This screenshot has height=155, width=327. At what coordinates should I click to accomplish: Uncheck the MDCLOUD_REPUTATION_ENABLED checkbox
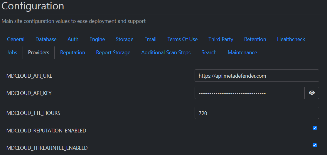pos(315,128)
